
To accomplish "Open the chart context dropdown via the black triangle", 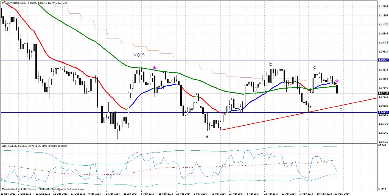I will (2, 2).
